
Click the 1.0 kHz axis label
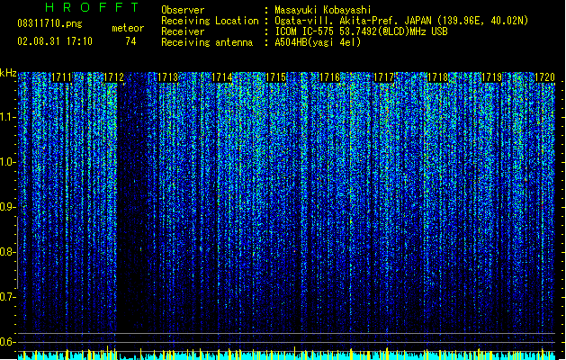[x=7, y=162]
